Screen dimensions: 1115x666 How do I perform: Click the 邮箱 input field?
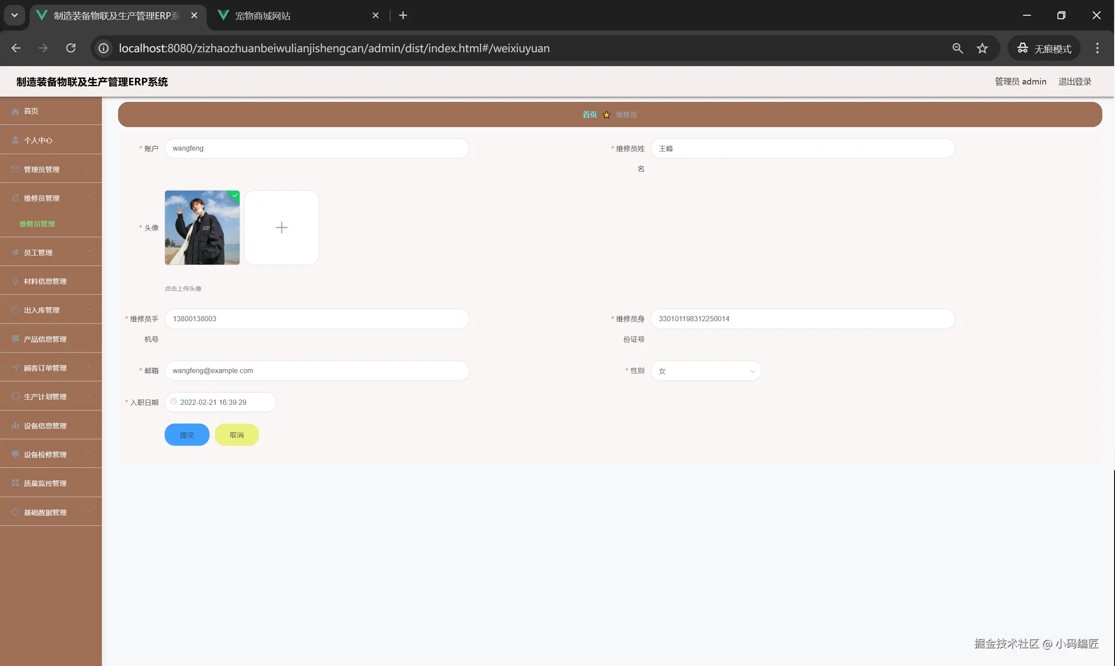point(317,371)
